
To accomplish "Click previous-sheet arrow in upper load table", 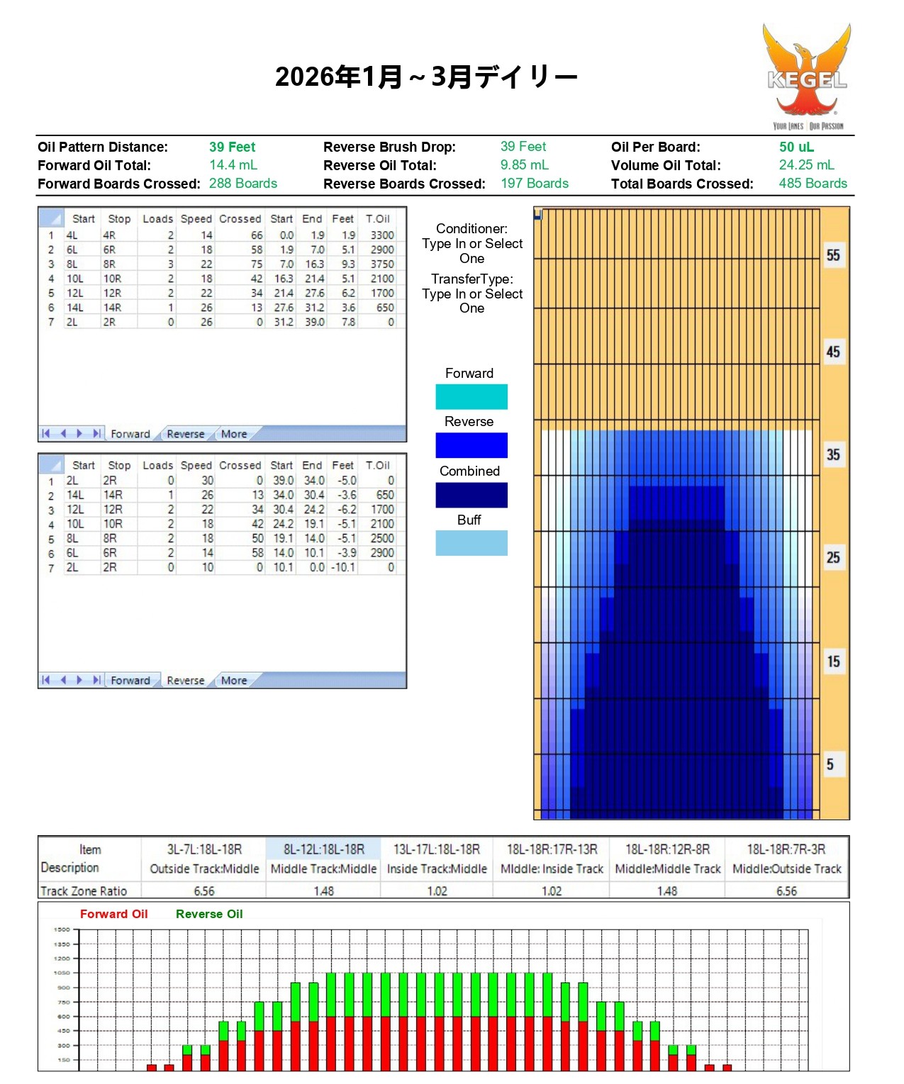I will [x=63, y=433].
